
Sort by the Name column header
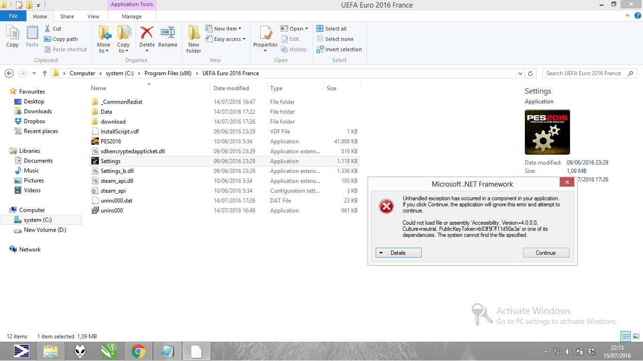pos(98,88)
